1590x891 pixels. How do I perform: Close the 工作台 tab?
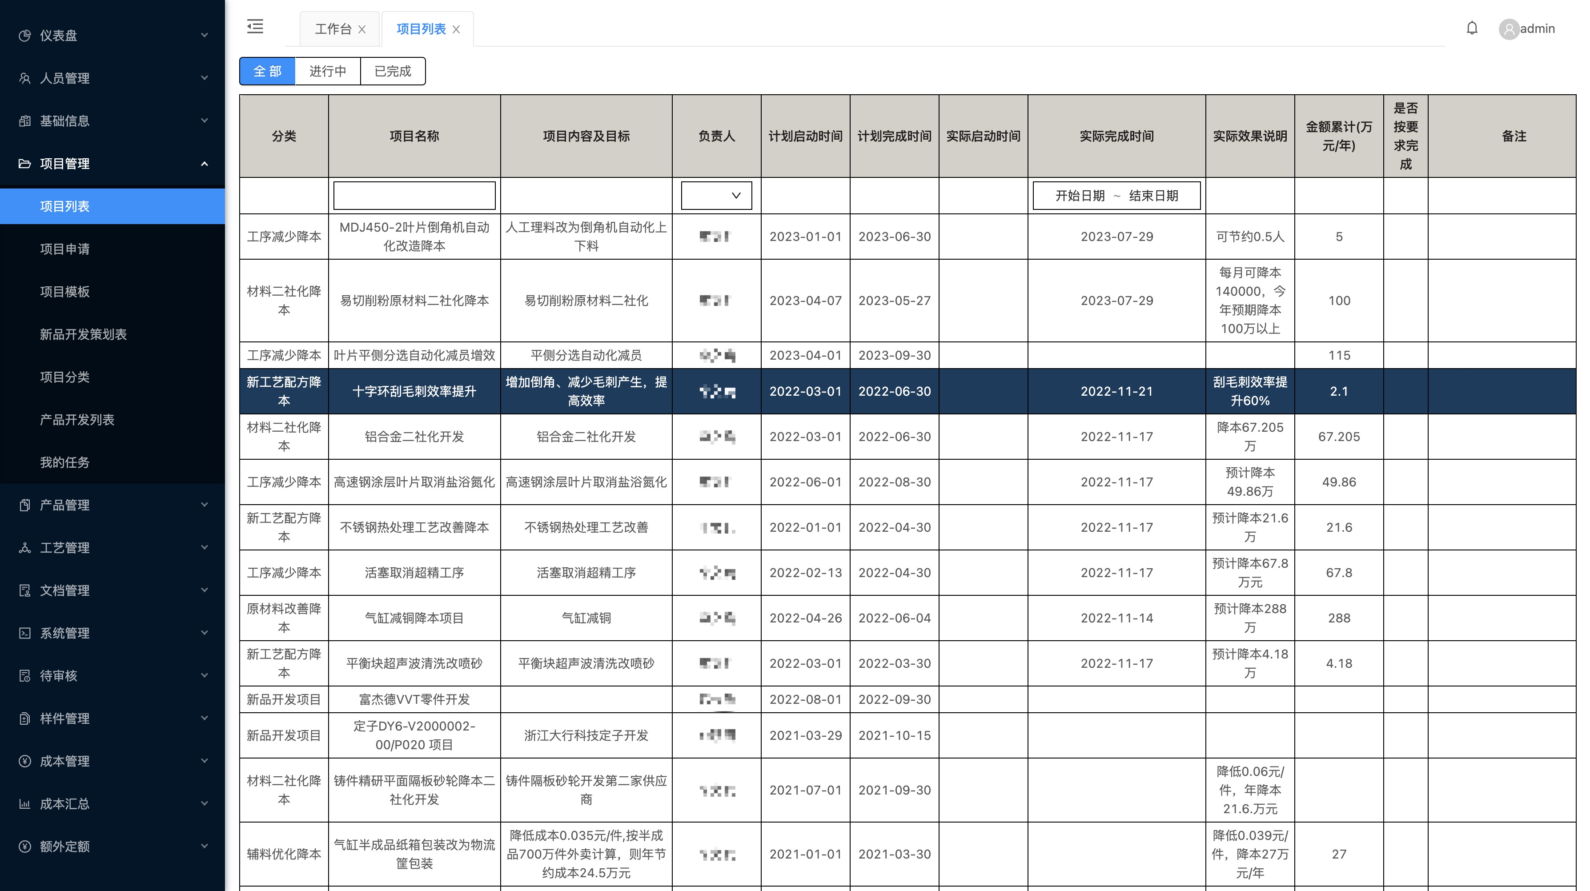pyautogui.click(x=362, y=29)
